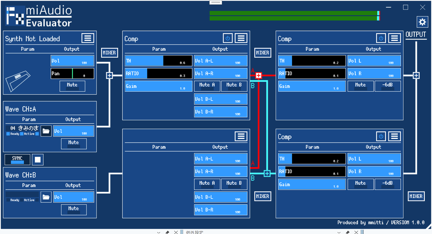Screen dimensions: 432x234
Task: Toggle power on the top-right Comp panel
Action: click(x=381, y=38)
